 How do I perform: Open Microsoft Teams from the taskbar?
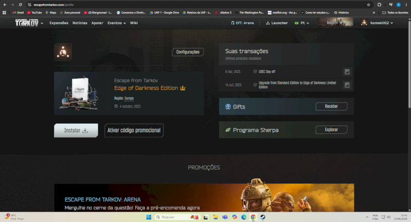point(225,217)
